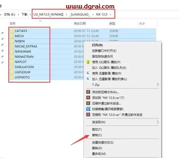This screenshot has width=179, height=158.
Task: Expand the 7-Zip submenu arrow
Action: tap(158, 85)
